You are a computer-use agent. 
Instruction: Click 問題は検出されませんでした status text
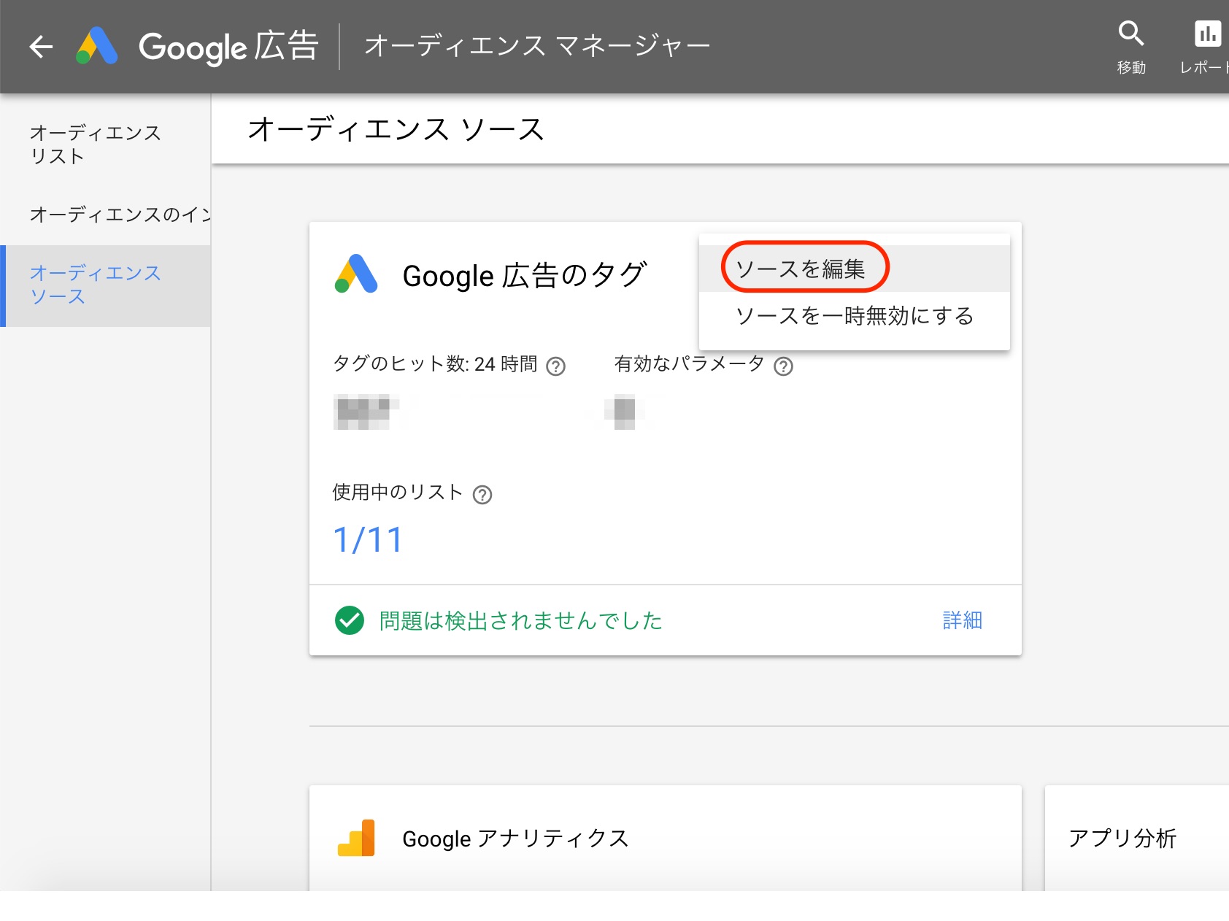pyautogui.click(x=520, y=621)
